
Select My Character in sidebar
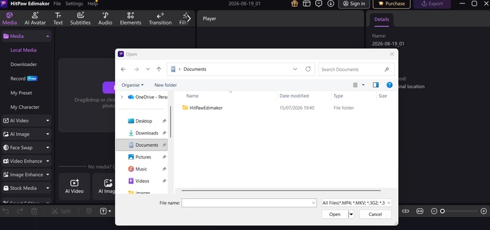point(25,107)
